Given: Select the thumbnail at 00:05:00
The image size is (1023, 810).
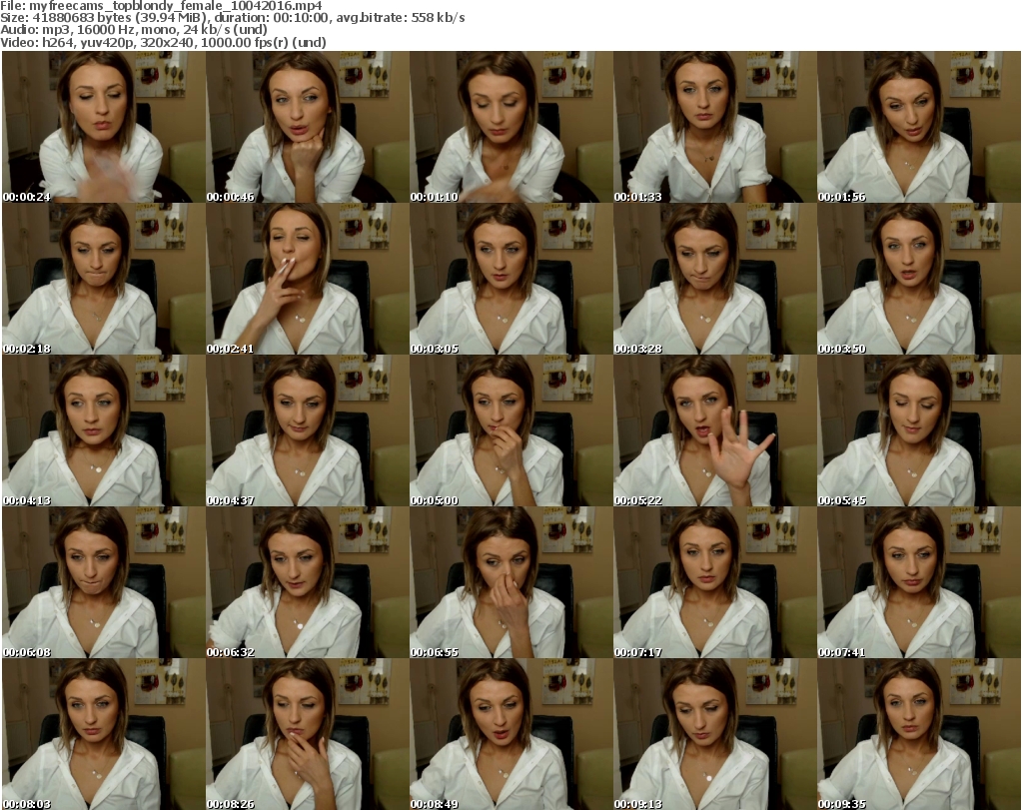Looking at the screenshot, I should coord(511,430).
